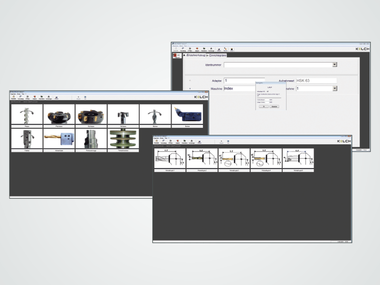Open E-Pläne icon in left window toolbar

(x=28, y=97)
